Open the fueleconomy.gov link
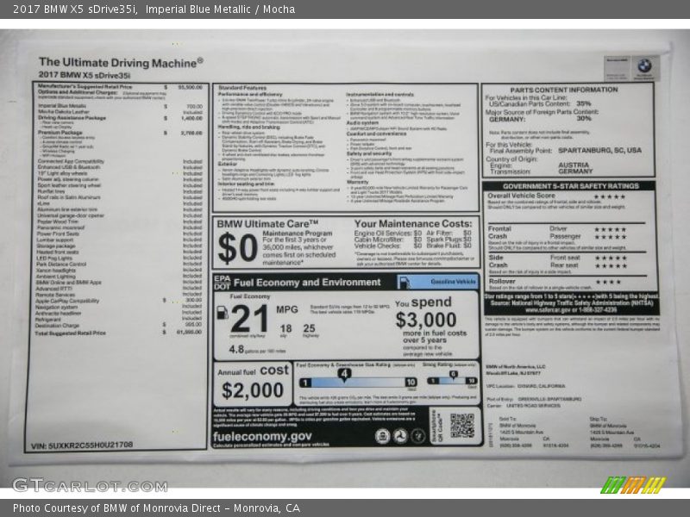 (x=262, y=437)
